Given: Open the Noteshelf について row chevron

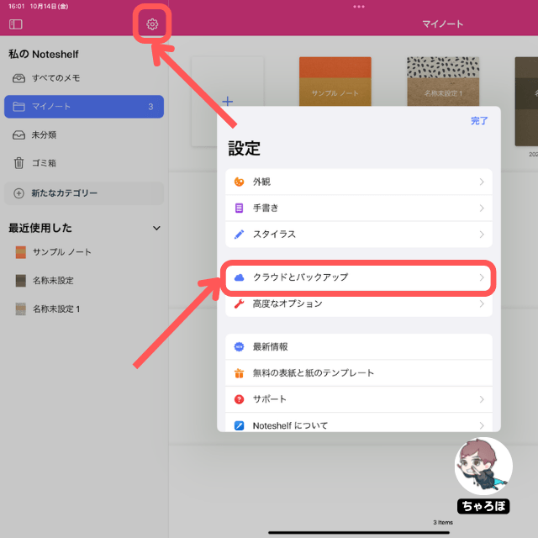Looking at the screenshot, I should (482, 425).
